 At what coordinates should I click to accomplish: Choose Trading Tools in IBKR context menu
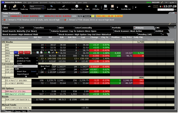click(x=26, y=58)
